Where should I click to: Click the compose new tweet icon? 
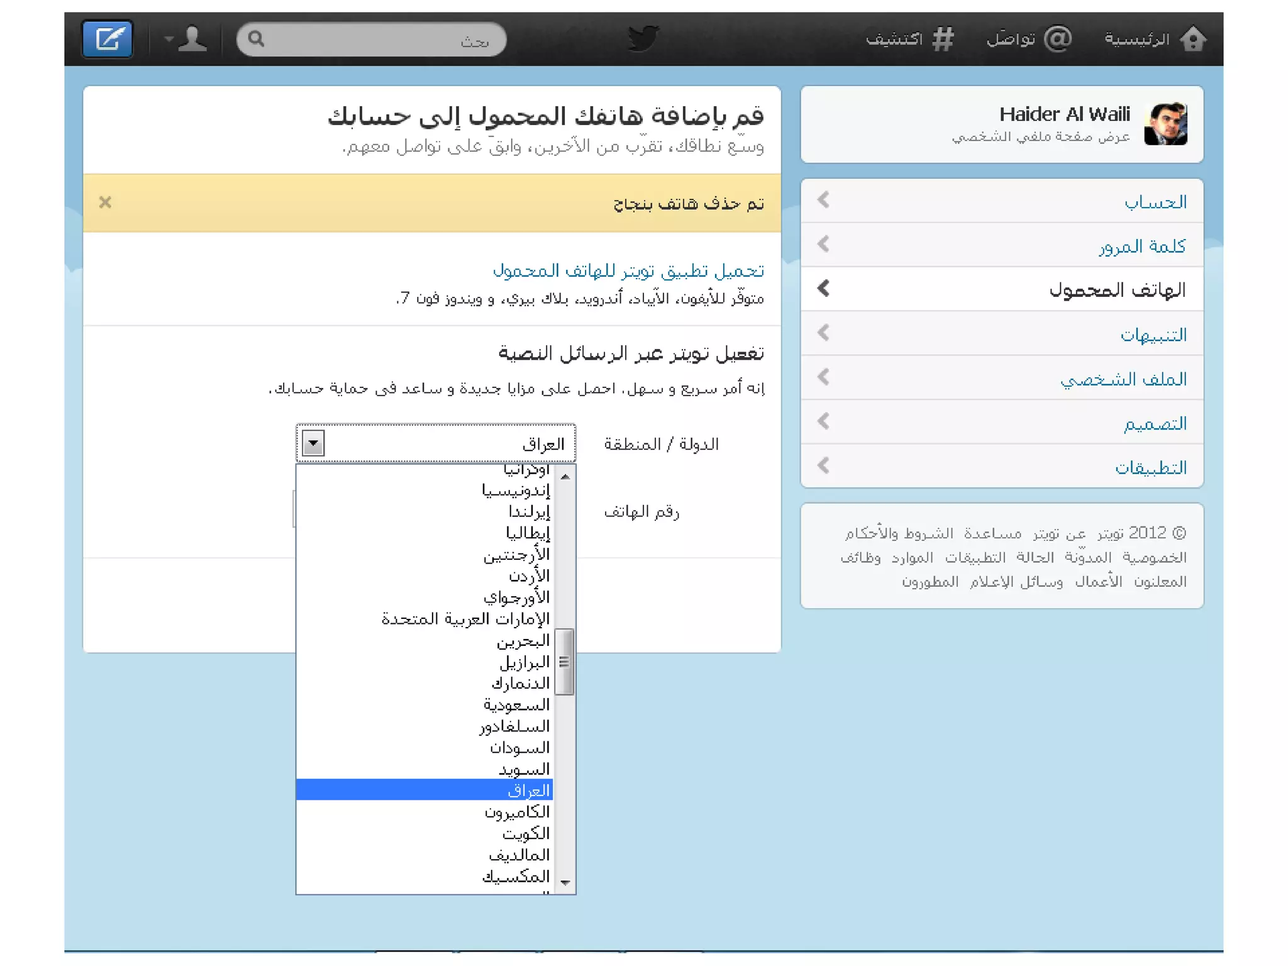107,39
